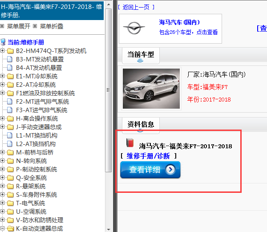267x232 pixels.
Task: Click the folder icon beside P-制动控制系统
Action: (10, 169)
